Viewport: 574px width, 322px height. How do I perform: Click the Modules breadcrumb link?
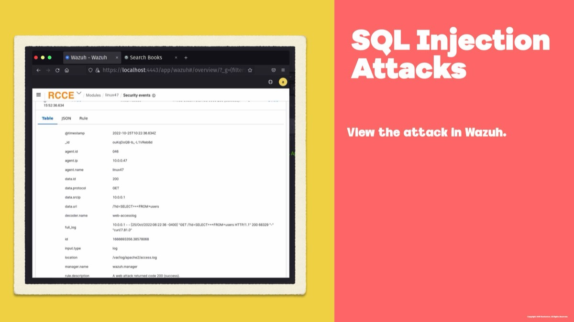(93, 96)
